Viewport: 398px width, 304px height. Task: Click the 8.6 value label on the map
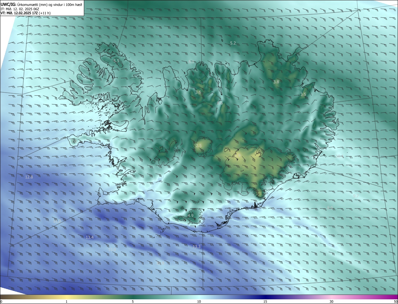(x=220, y=103)
